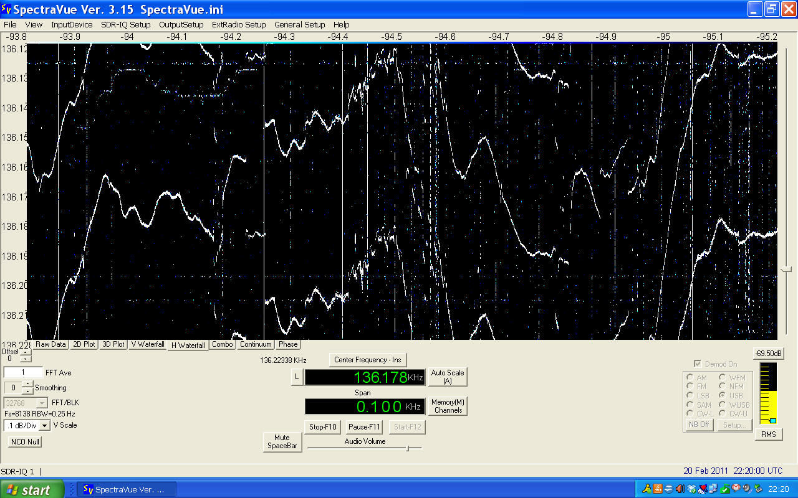Image resolution: width=798 pixels, height=498 pixels.
Task: Select the USB radio button
Action: point(723,395)
